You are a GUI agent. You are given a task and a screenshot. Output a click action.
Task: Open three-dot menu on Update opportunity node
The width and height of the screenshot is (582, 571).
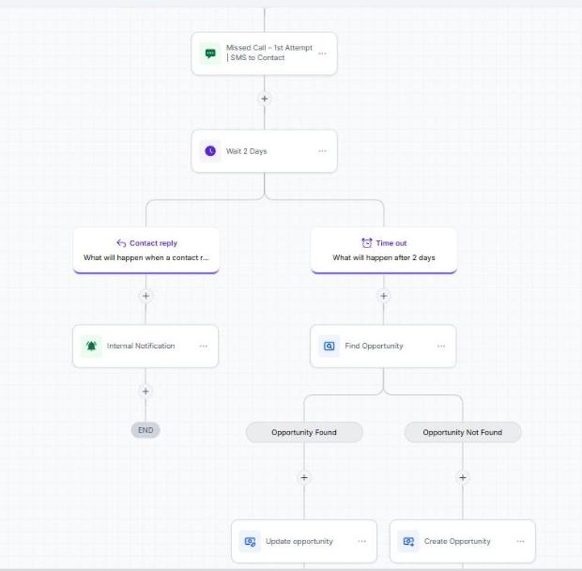(x=362, y=542)
